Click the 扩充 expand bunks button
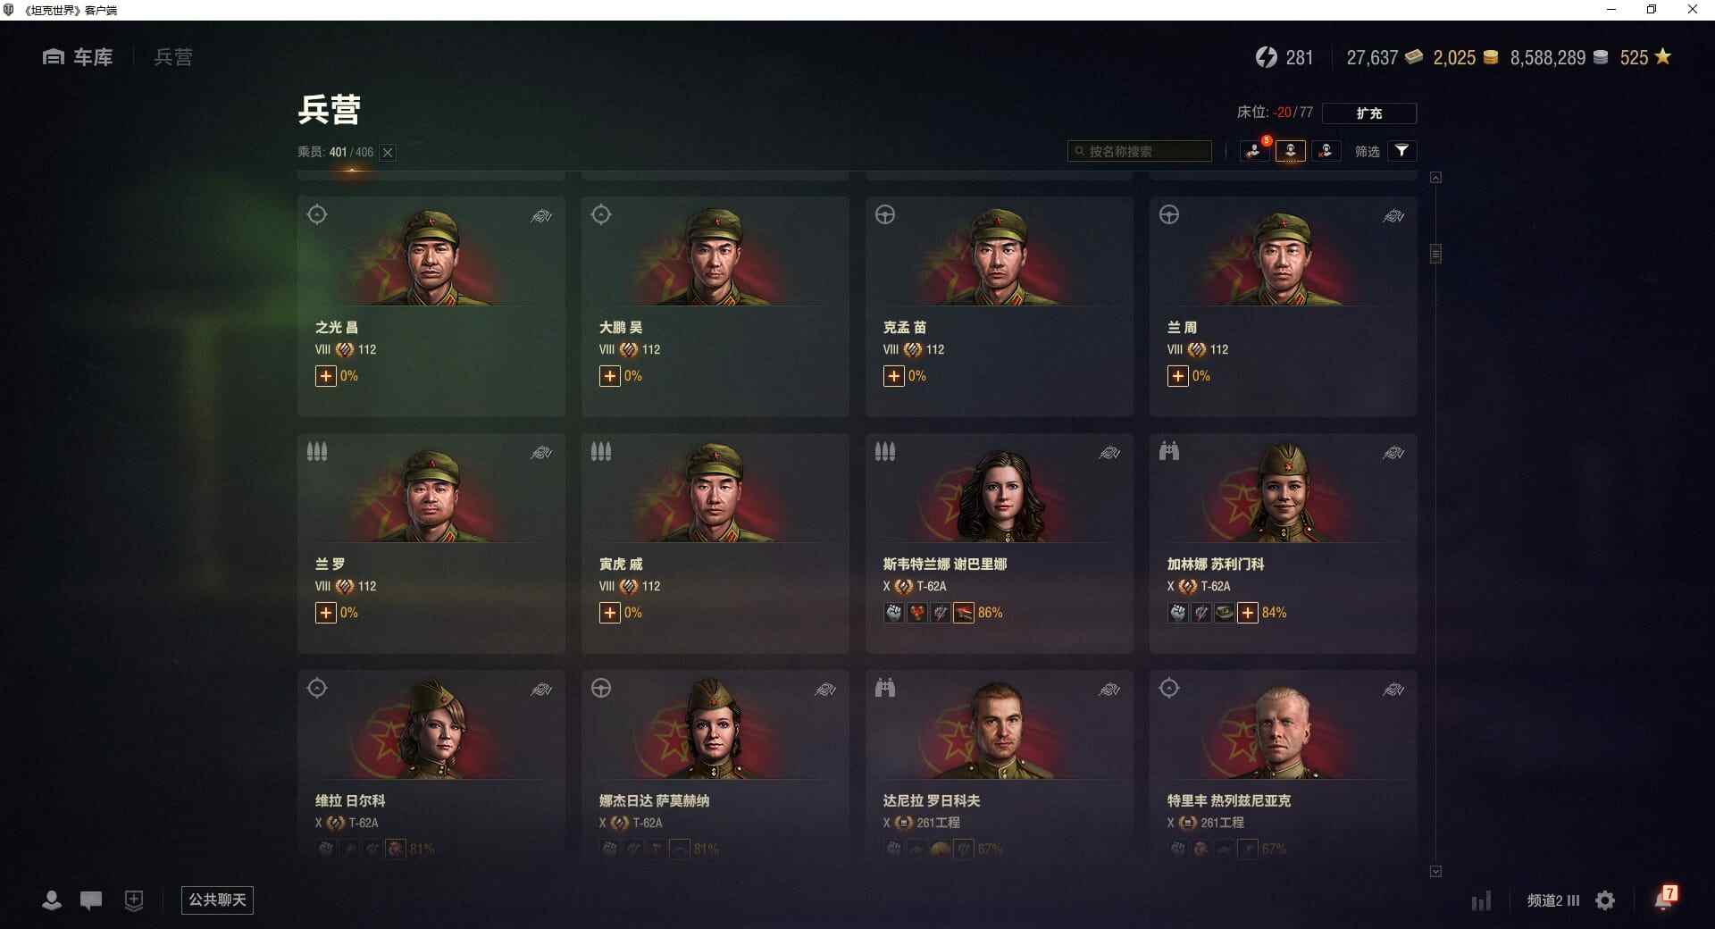The height and width of the screenshot is (929, 1715). (x=1369, y=113)
